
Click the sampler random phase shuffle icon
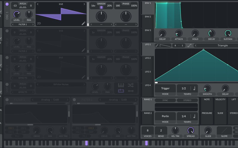[131, 85]
